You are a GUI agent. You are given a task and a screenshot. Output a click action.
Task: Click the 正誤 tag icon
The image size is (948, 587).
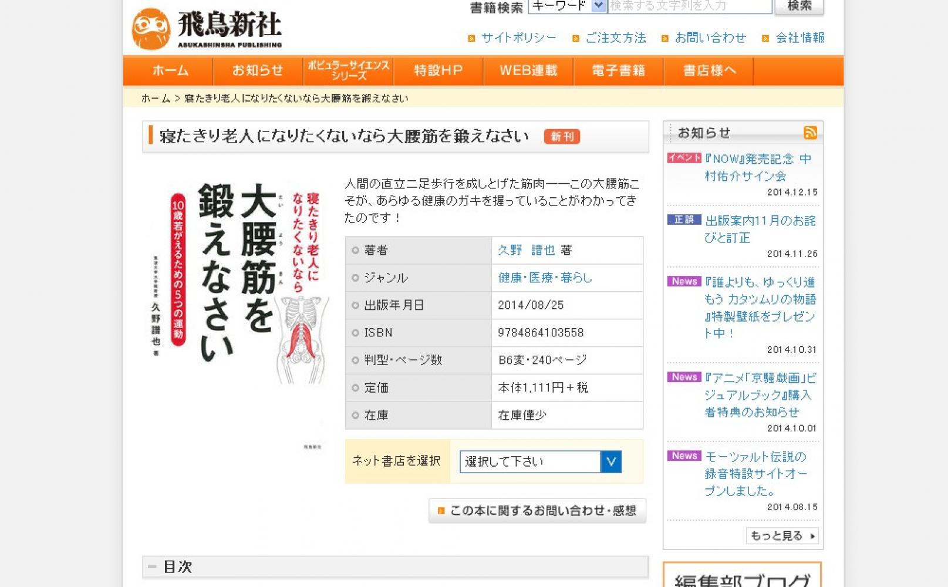click(x=684, y=220)
